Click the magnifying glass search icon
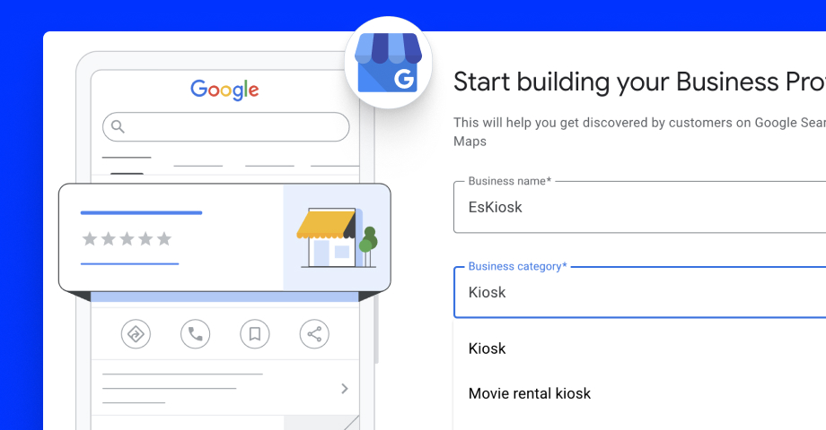 [118, 126]
